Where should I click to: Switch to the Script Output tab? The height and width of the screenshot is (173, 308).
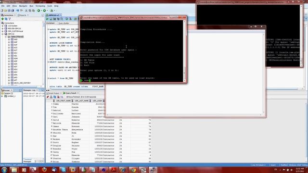point(54,93)
